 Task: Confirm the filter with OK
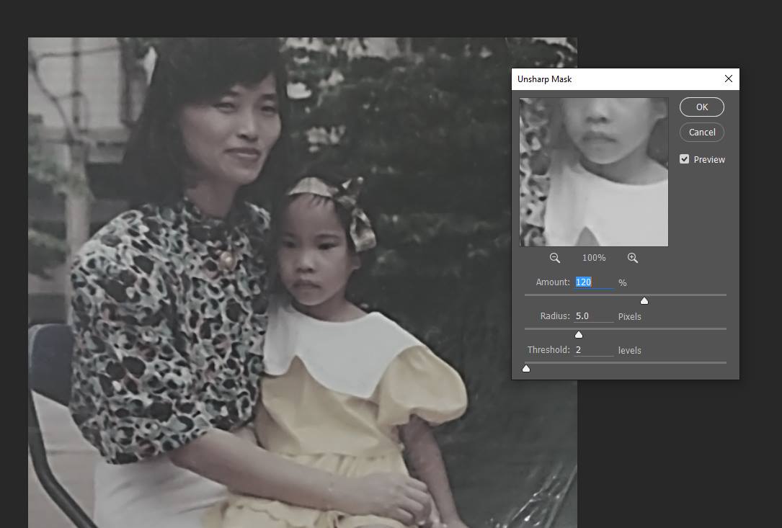coord(701,107)
